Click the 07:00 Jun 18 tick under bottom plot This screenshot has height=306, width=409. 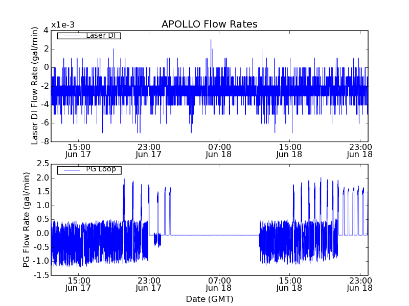[x=219, y=285]
